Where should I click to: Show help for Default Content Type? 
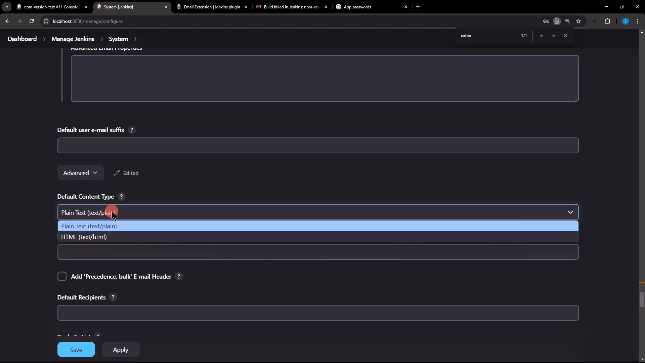pyautogui.click(x=122, y=197)
